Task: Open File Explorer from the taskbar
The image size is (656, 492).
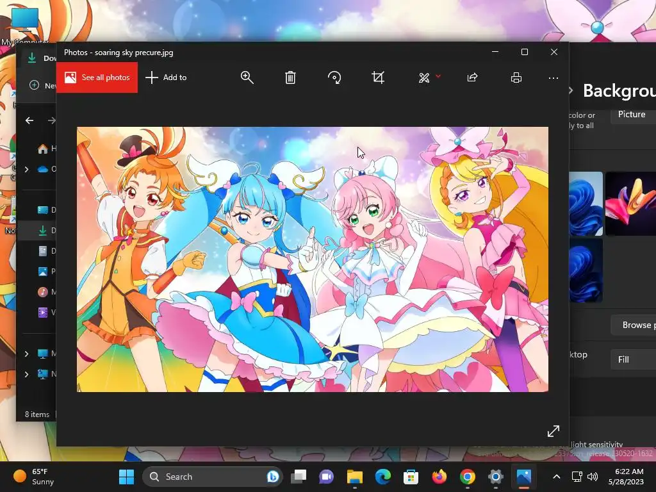Action: pyautogui.click(x=355, y=477)
